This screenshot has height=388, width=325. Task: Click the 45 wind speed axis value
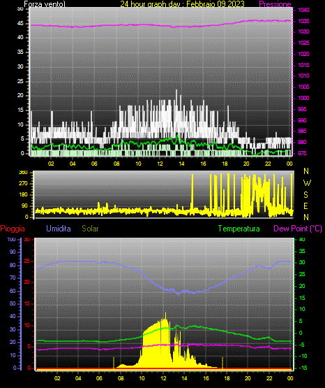point(20,24)
